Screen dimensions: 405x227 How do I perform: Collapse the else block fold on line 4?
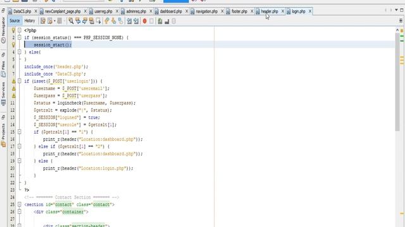point(20,52)
